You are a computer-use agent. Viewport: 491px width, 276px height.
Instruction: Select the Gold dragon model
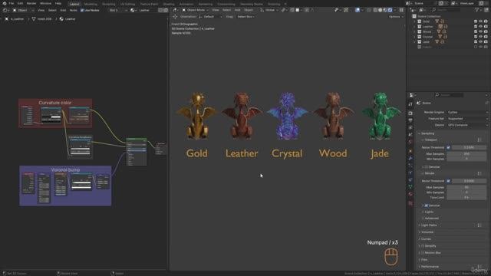[196, 116]
